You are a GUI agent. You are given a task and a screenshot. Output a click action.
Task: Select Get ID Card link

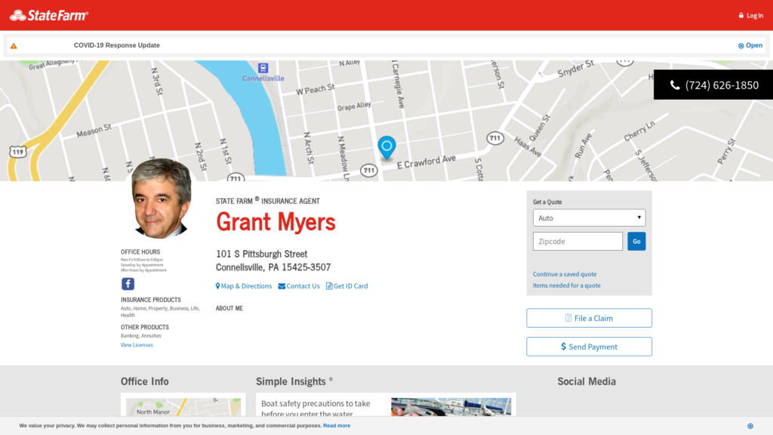click(347, 286)
